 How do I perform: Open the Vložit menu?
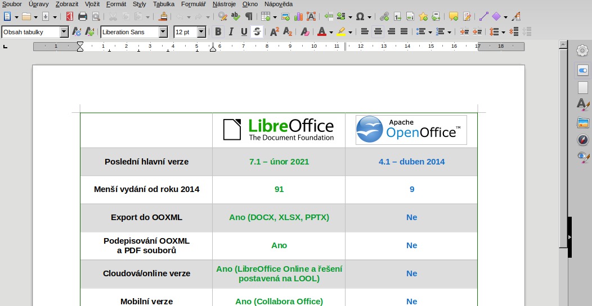point(92,4)
